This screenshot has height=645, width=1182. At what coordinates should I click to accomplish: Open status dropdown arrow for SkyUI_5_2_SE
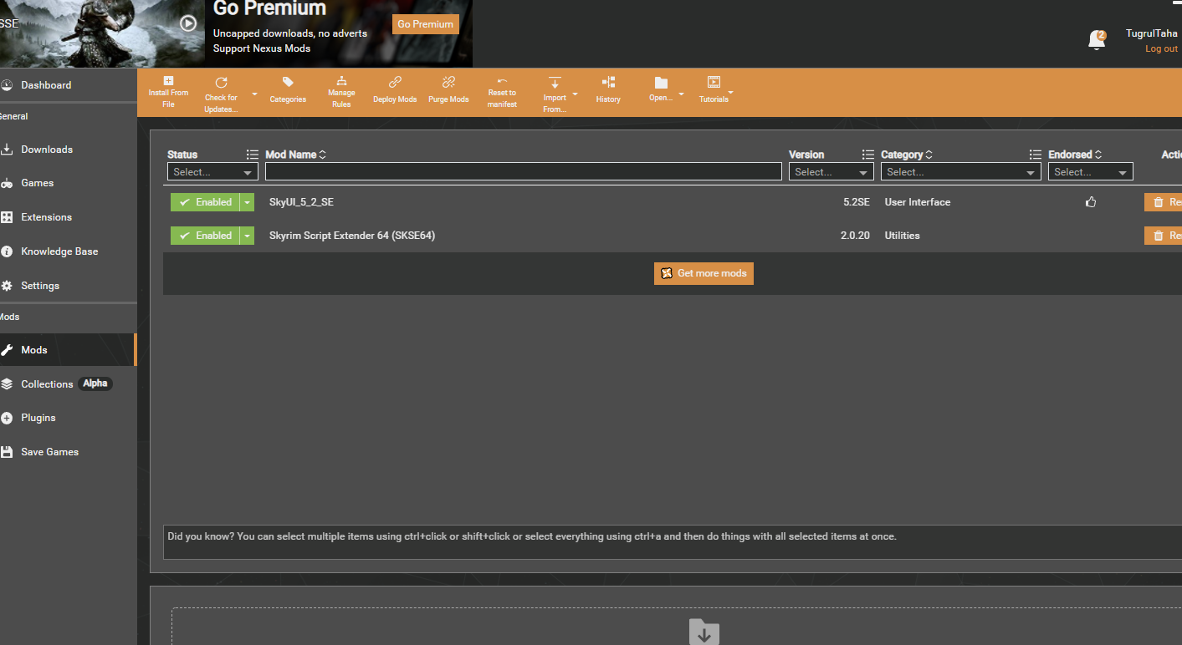click(247, 202)
